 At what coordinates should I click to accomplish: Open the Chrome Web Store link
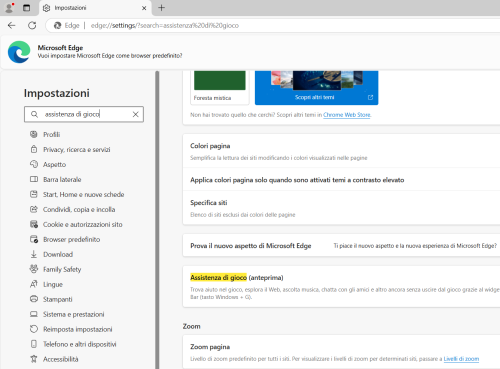click(346, 115)
